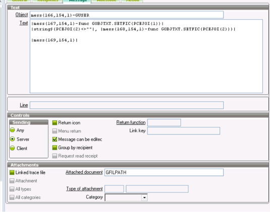Image resolution: width=270 pixels, height=212 pixels.
Task: Click the Link key field
Action: [184, 131]
